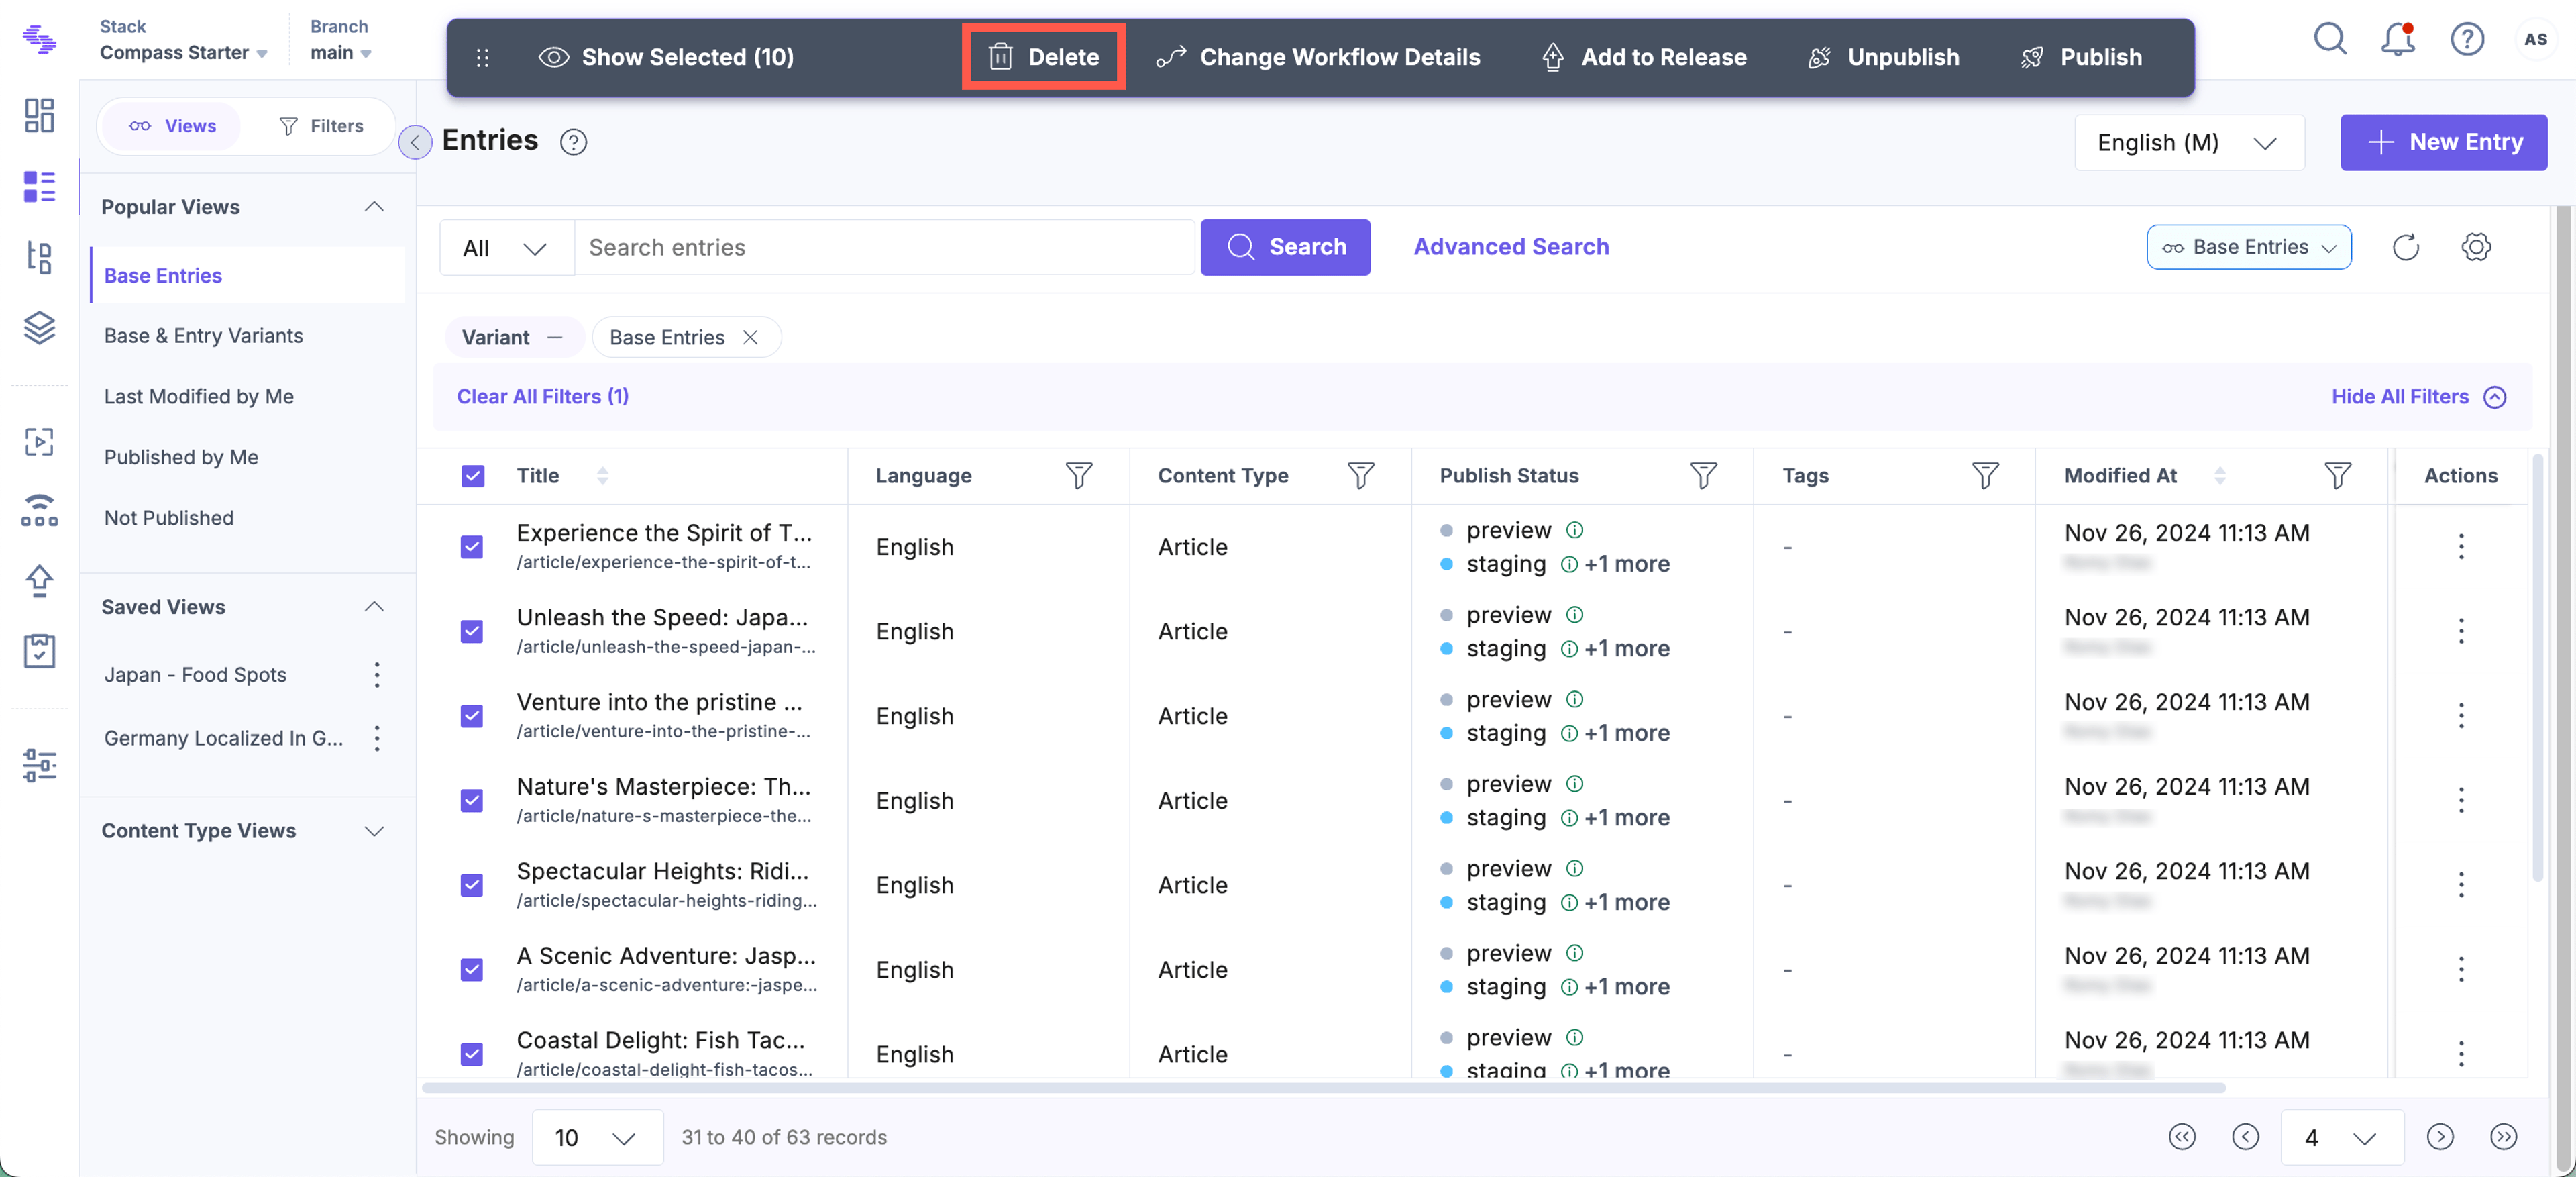The image size is (2576, 1177).
Task: Filter by Modified At funnel icon
Action: click(2337, 475)
